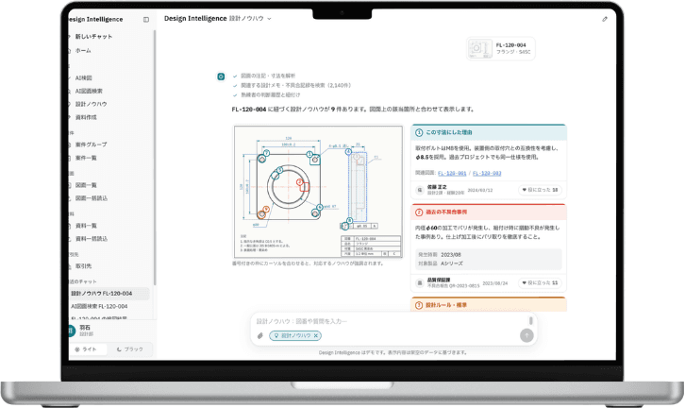
Task: Collapse the sidebar with the panel icon
Action: [x=146, y=19]
